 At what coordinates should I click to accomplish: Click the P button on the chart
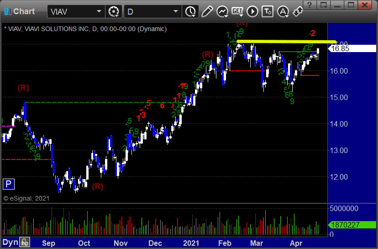click(x=8, y=184)
